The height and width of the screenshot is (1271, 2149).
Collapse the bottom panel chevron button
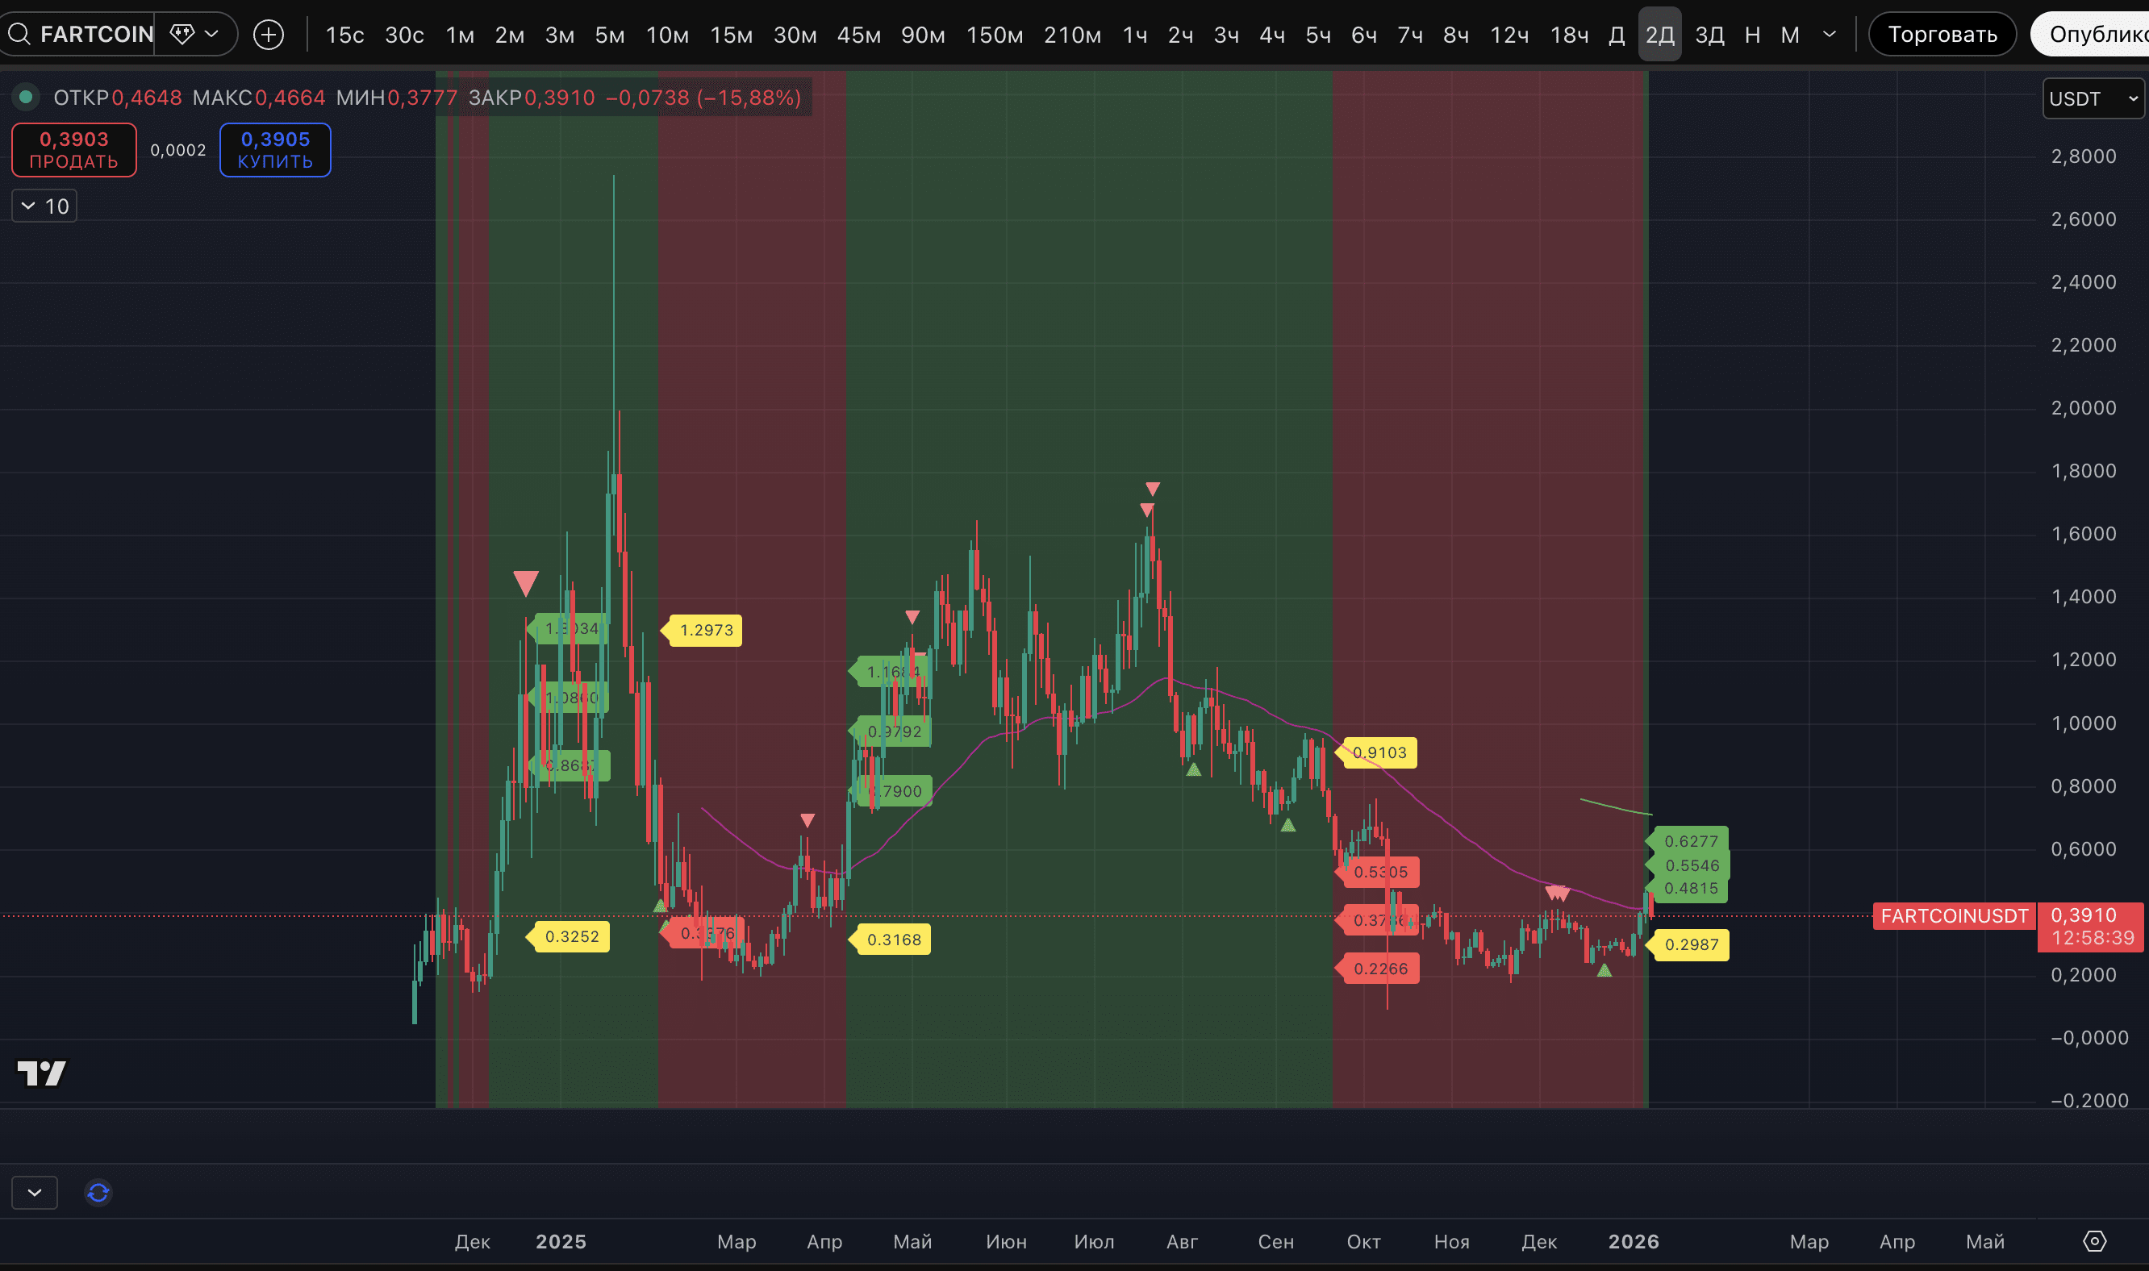pos(34,1192)
